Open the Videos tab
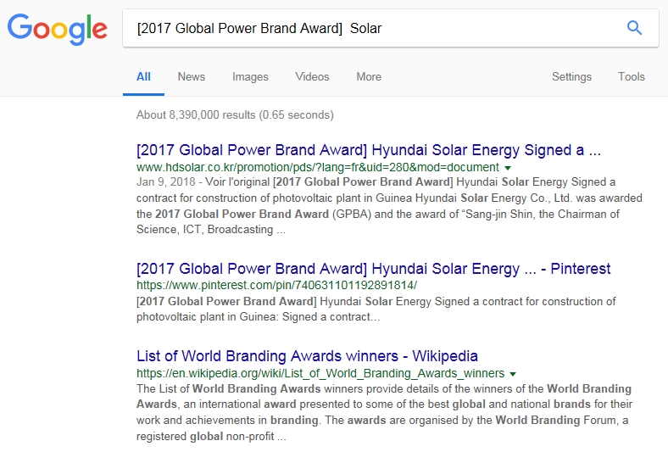The image size is (668, 463). pos(312,76)
